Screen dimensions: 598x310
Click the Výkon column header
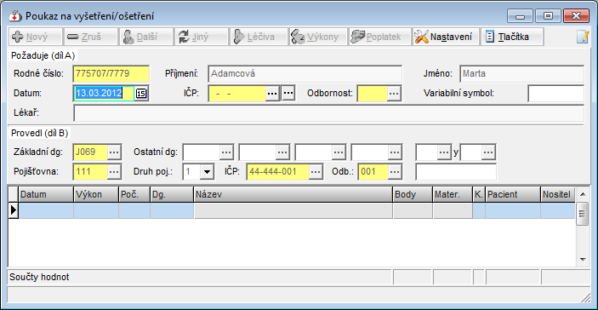(96, 194)
